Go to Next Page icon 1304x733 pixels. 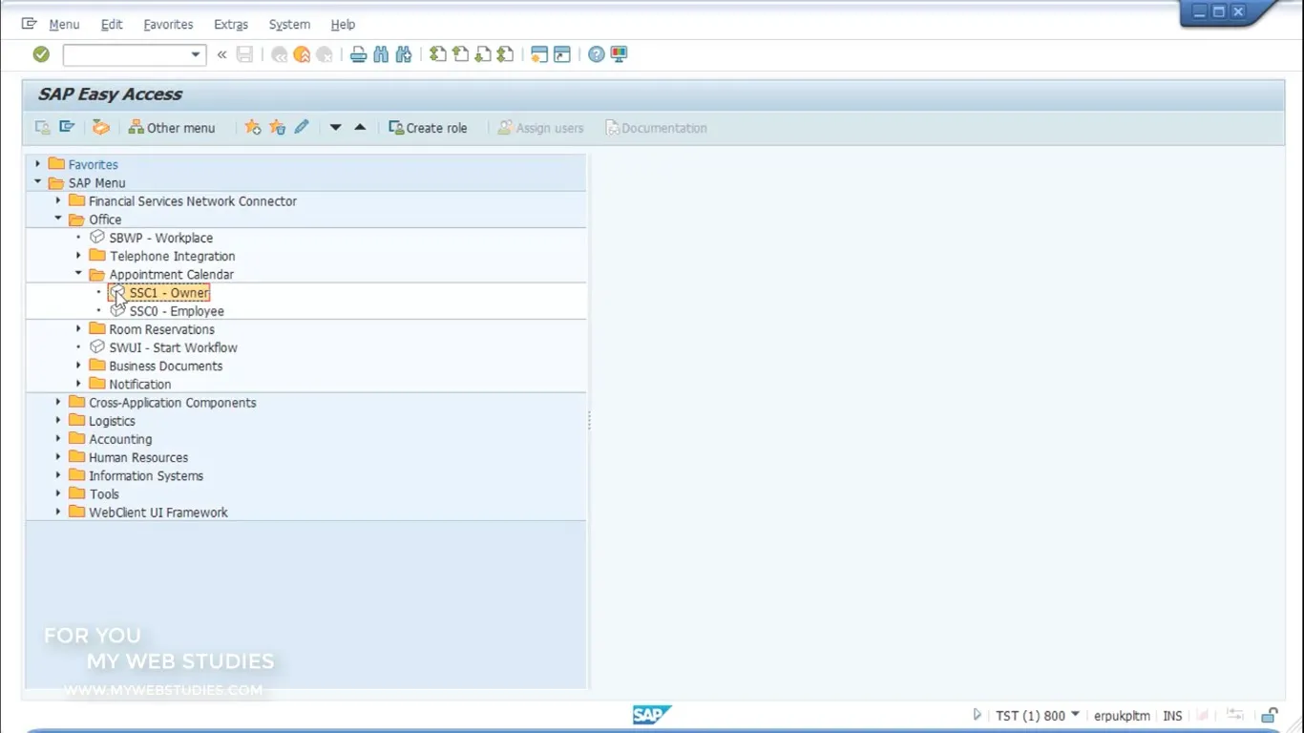483,54
